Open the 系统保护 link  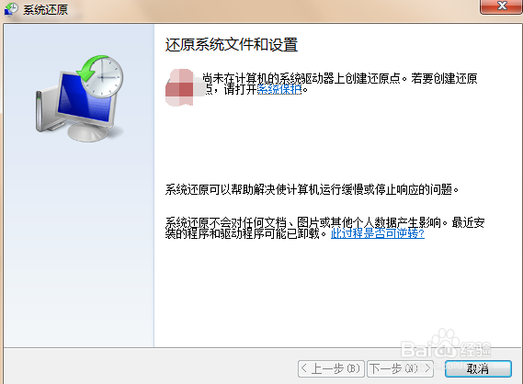(x=279, y=89)
